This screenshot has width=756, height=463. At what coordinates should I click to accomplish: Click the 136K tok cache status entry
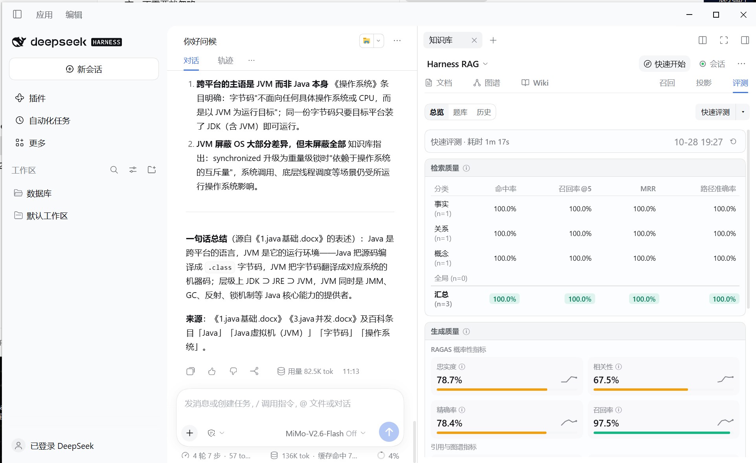pos(314,456)
